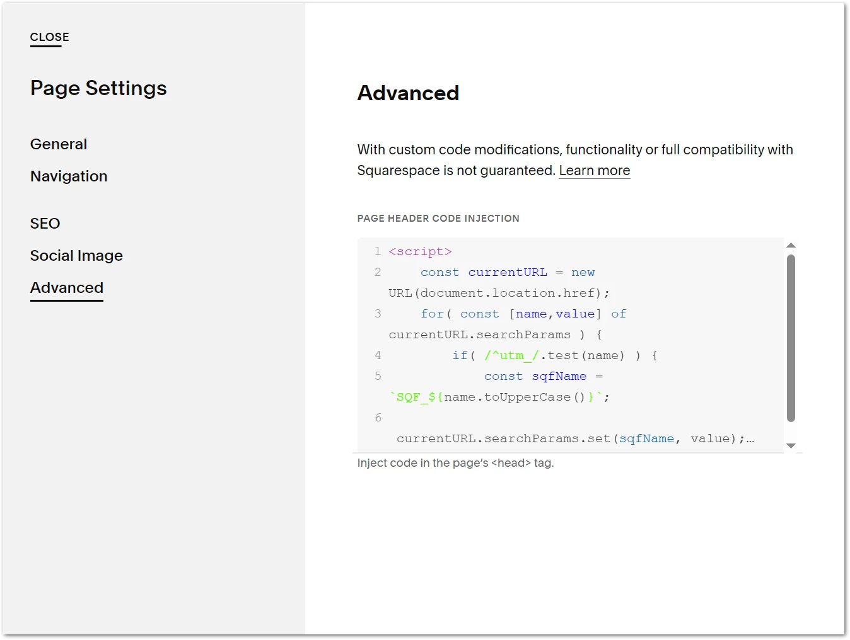Click the line number 3 gutter

[x=378, y=314]
